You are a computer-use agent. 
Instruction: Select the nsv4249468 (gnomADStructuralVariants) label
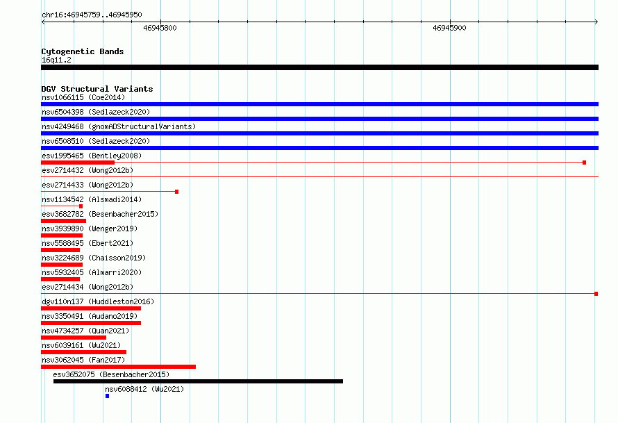pos(119,126)
